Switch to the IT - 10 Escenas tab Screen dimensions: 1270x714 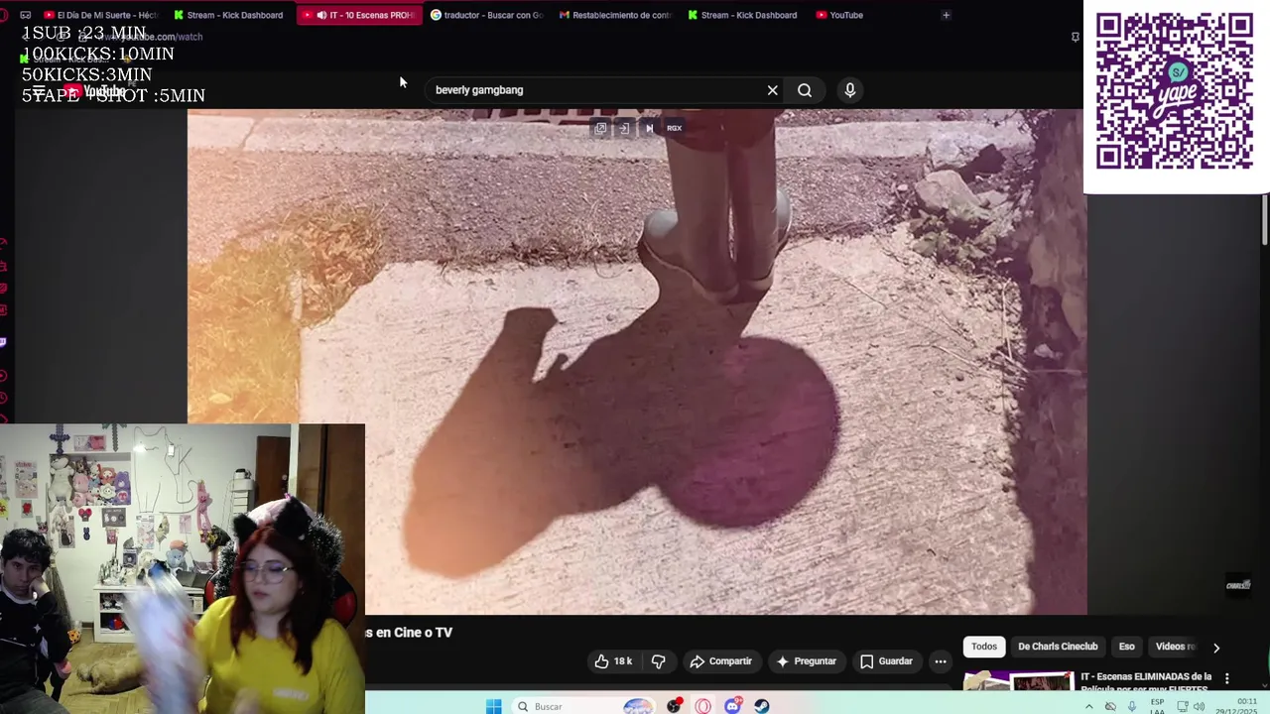coord(360,15)
